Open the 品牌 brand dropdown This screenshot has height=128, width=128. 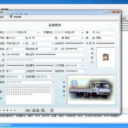click(82, 38)
